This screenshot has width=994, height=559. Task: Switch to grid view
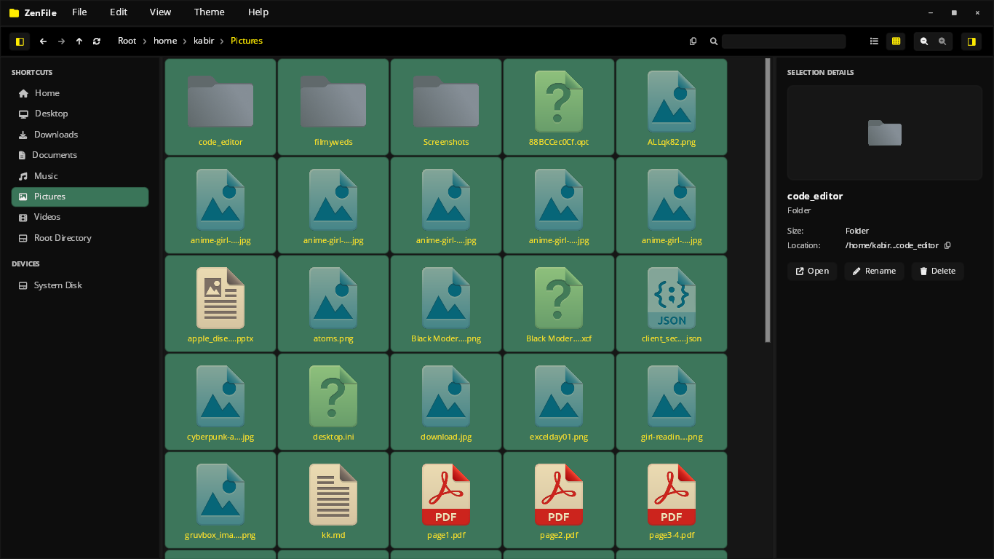click(x=896, y=41)
